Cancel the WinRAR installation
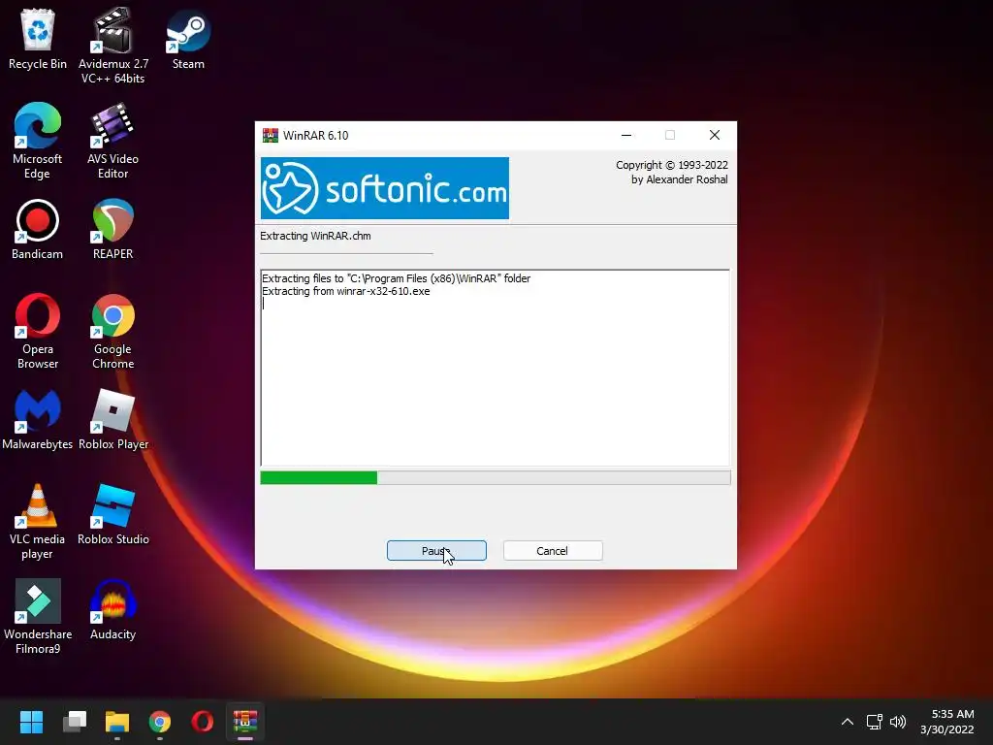 (x=552, y=551)
